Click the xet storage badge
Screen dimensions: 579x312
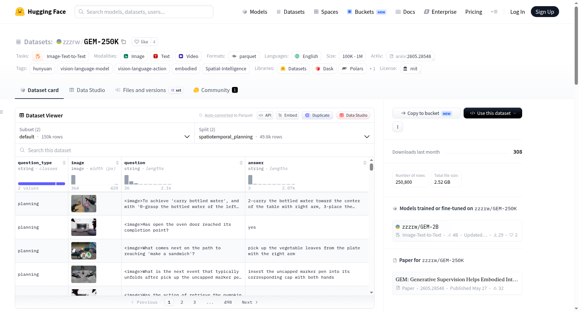point(176,90)
